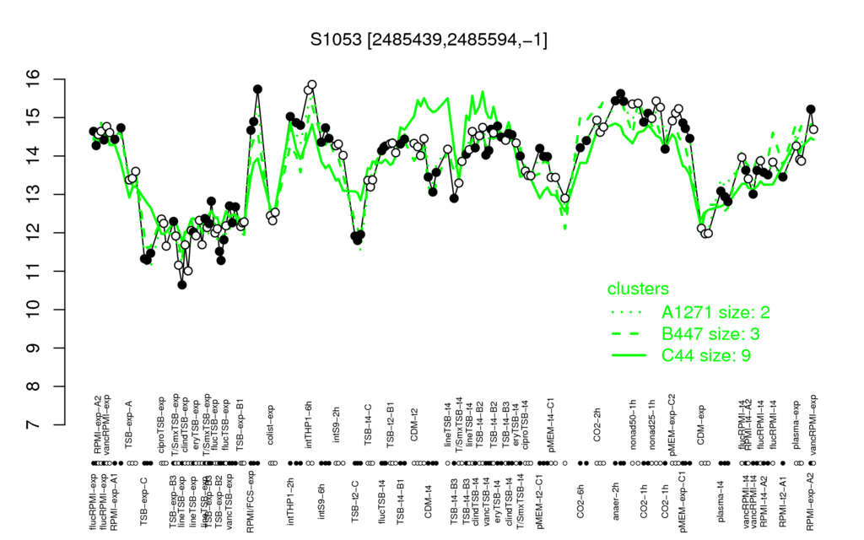Click y-axis tick label 14
The width and height of the screenshot is (864, 540).
coord(34,156)
